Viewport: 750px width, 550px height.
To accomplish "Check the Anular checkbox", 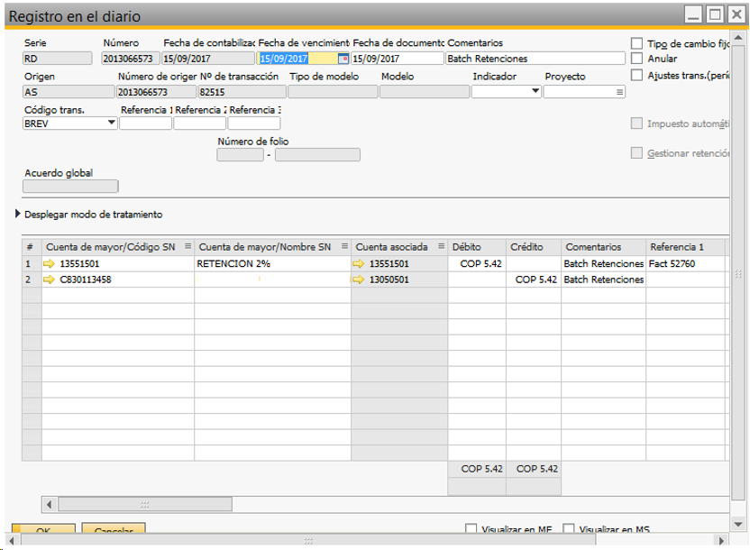I will click(637, 59).
